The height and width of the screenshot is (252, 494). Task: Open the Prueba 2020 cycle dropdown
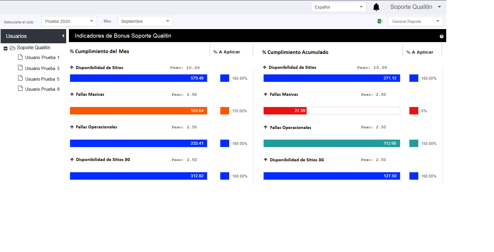pyautogui.click(x=69, y=21)
